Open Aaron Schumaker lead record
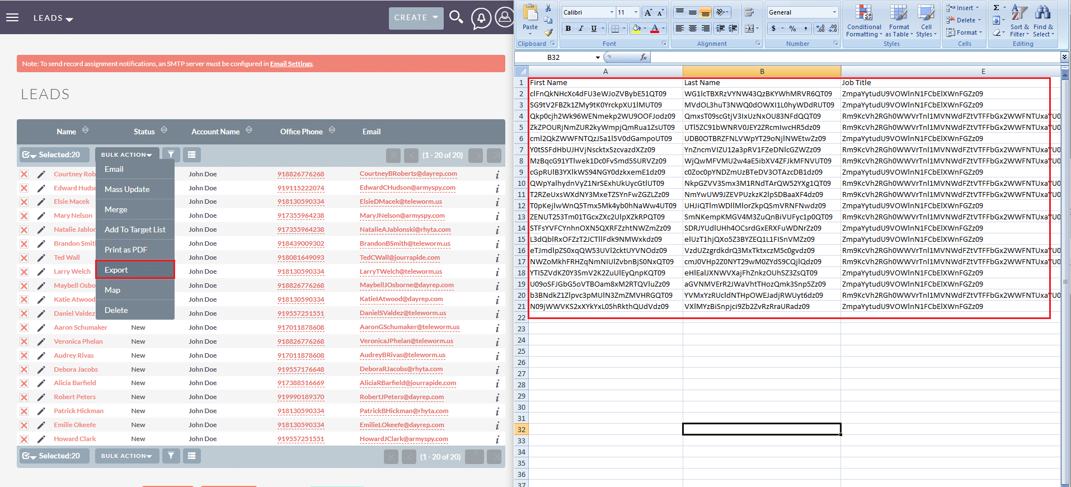Viewport: 1071px width, 487px height. point(80,327)
